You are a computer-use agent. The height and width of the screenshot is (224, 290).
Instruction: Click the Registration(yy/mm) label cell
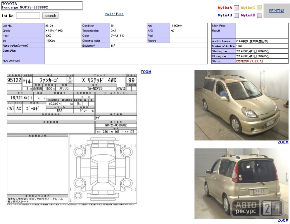click(23, 45)
